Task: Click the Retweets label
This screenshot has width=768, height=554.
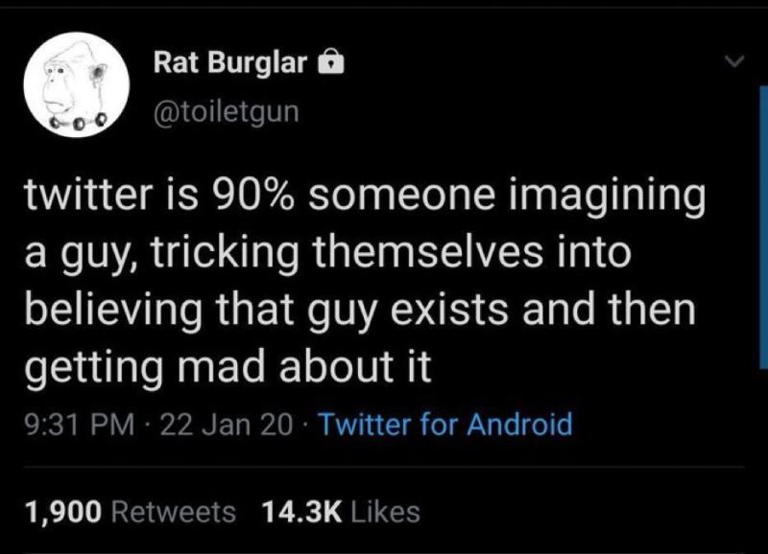Action: [x=174, y=512]
